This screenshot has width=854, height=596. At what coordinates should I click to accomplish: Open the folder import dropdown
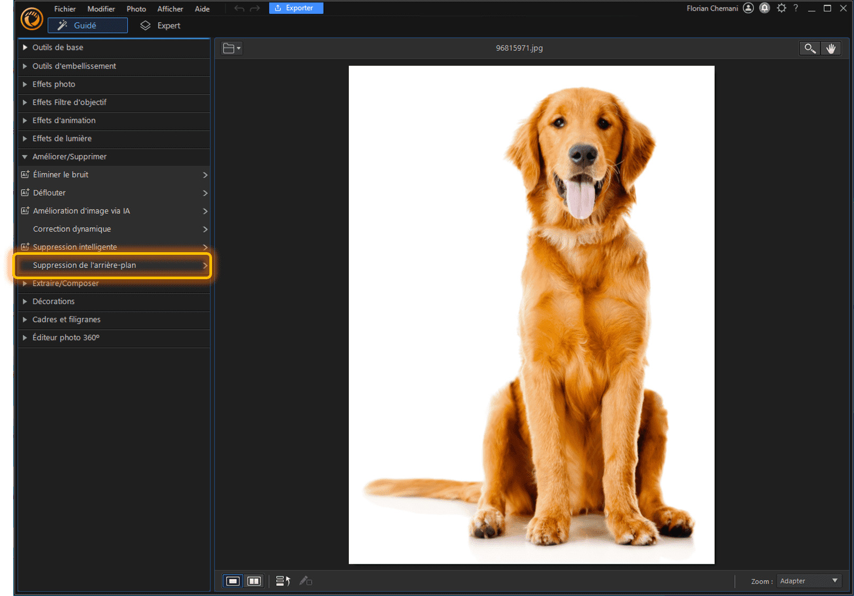[232, 48]
